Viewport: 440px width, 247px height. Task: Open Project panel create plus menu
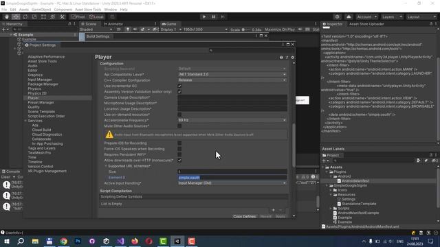(x=325, y=161)
